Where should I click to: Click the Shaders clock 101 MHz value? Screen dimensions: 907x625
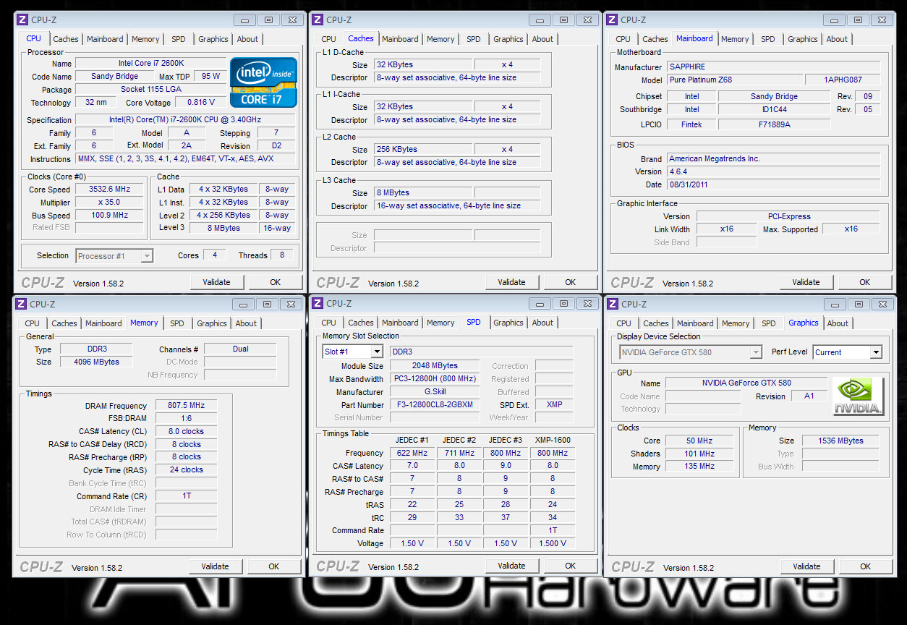699,454
